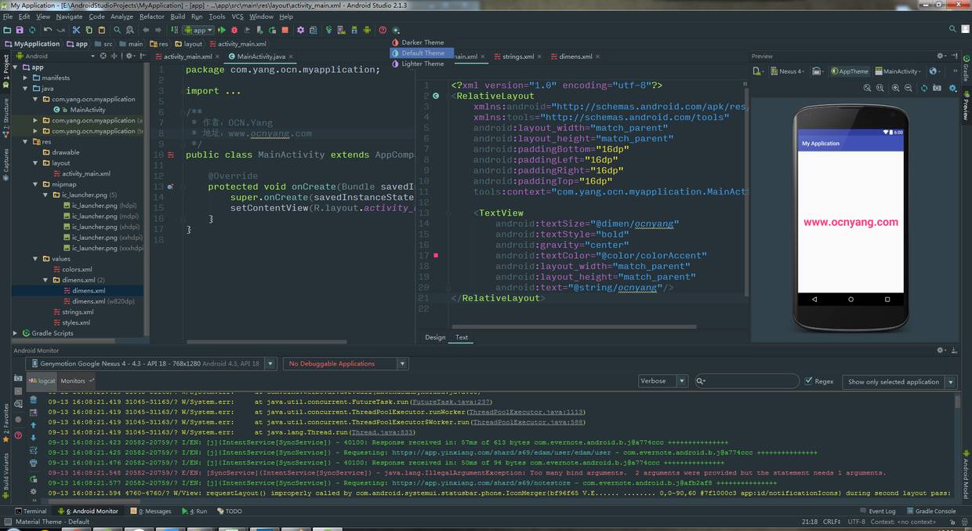972x531 pixels.
Task: Click inside the logcat search field
Action: point(745,381)
